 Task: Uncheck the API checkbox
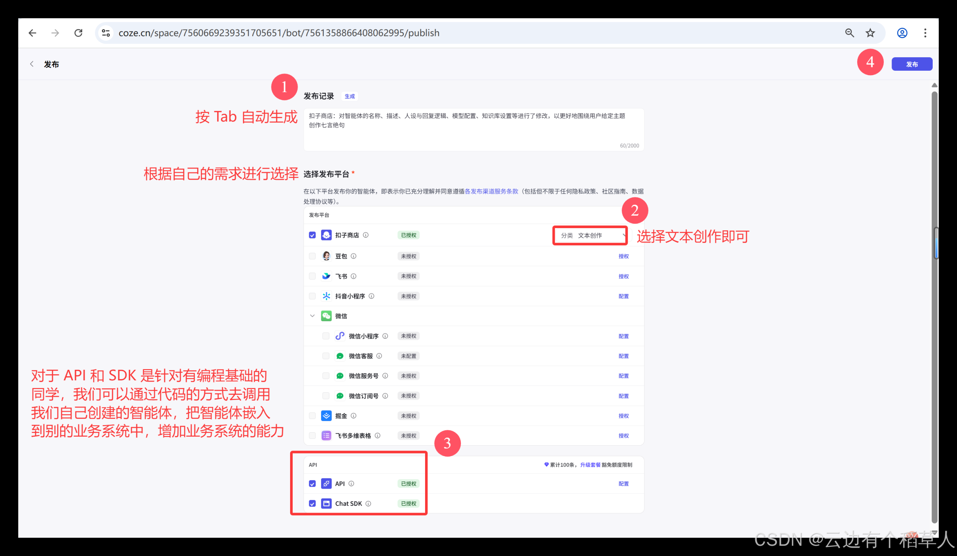click(312, 483)
